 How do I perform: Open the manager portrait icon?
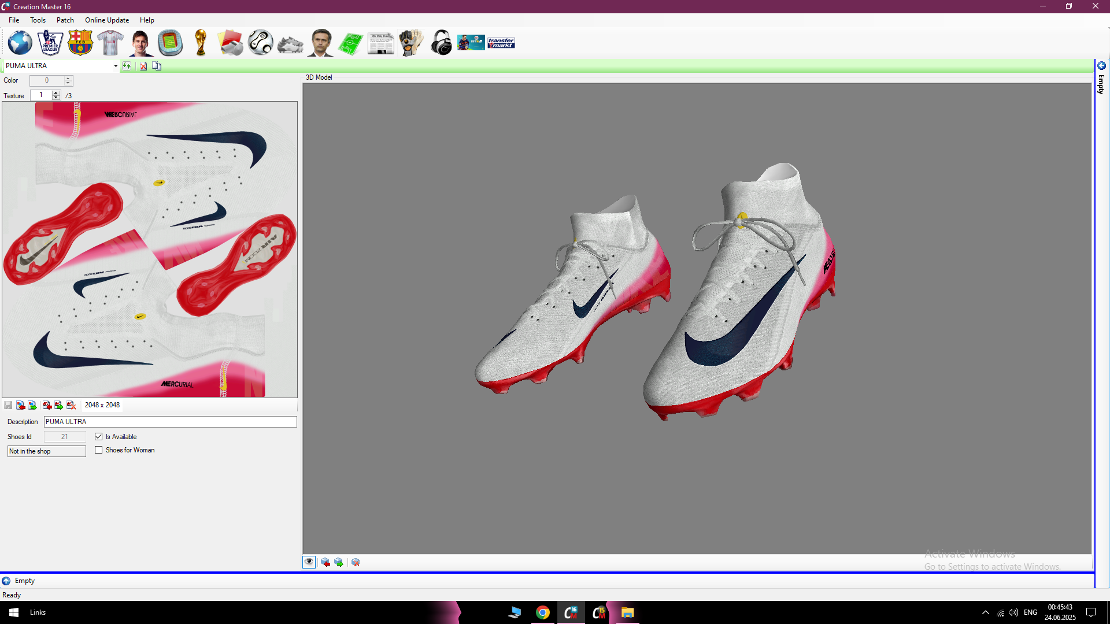click(x=321, y=43)
